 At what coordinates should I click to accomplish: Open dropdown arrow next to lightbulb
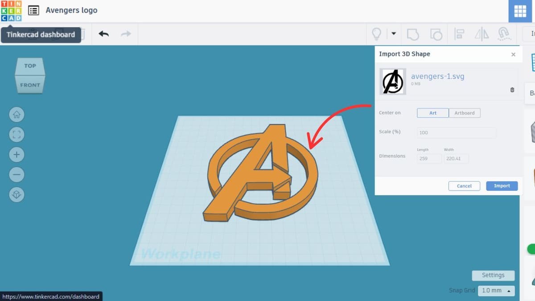[x=394, y=33]
